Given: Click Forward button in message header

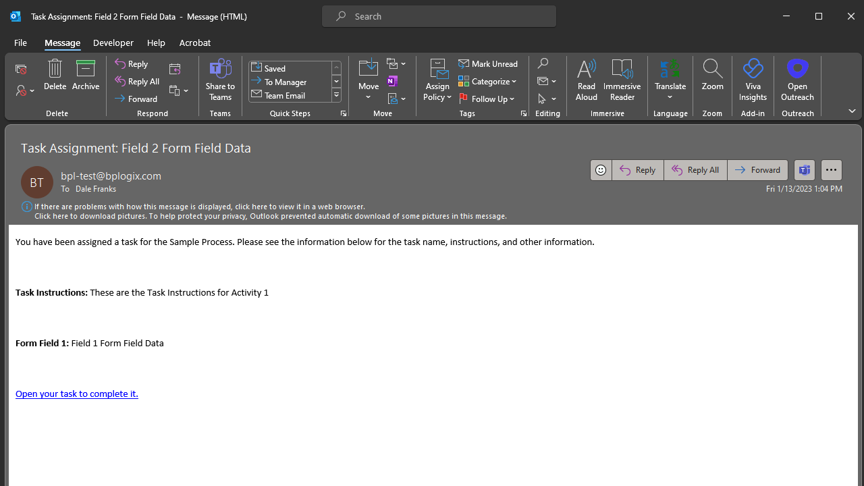Looking at the screenshot, I should 757,170.
